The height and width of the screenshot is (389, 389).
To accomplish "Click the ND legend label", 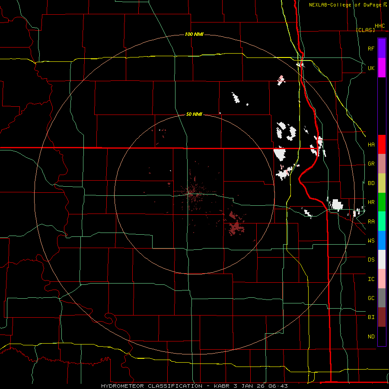I will tap(371, 337).
